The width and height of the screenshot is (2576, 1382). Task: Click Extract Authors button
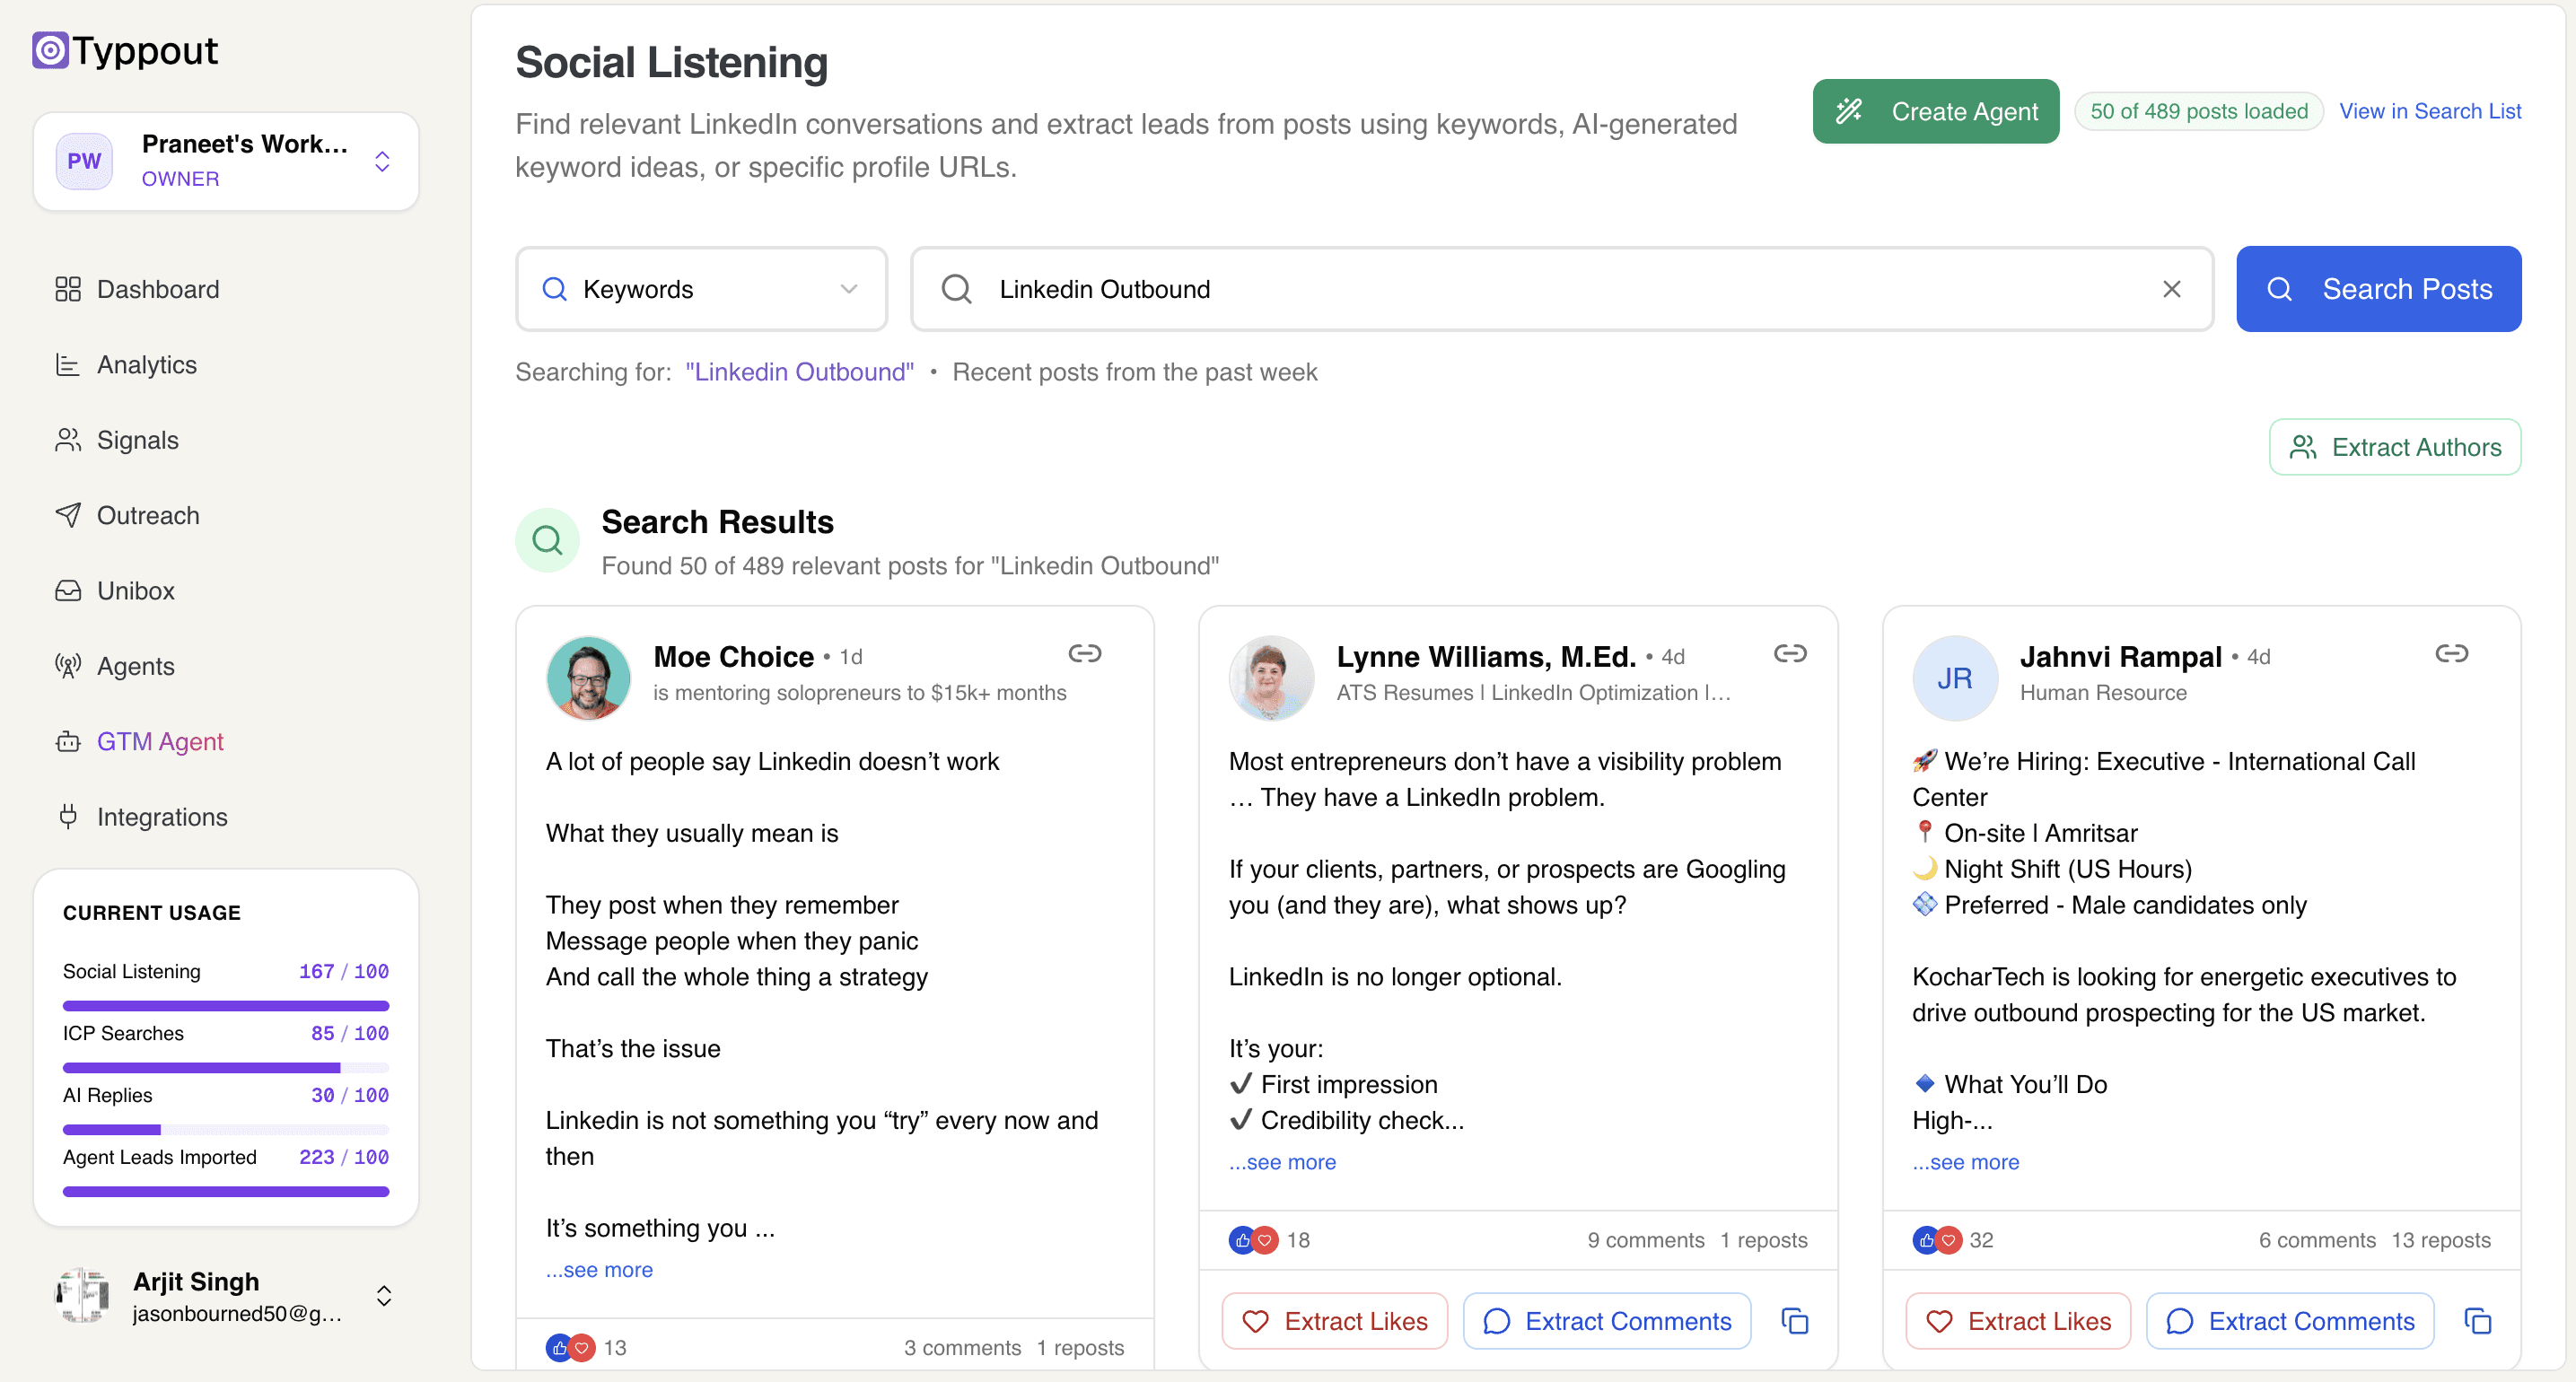pyautogui.click(x=2394, y=447)
